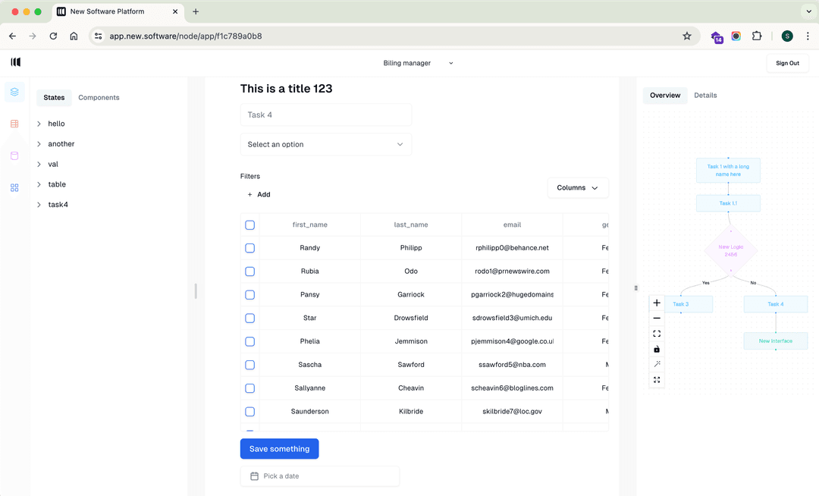Open the database icon in left sidebar
Screen dimensions: 819x496
[14, 155]
